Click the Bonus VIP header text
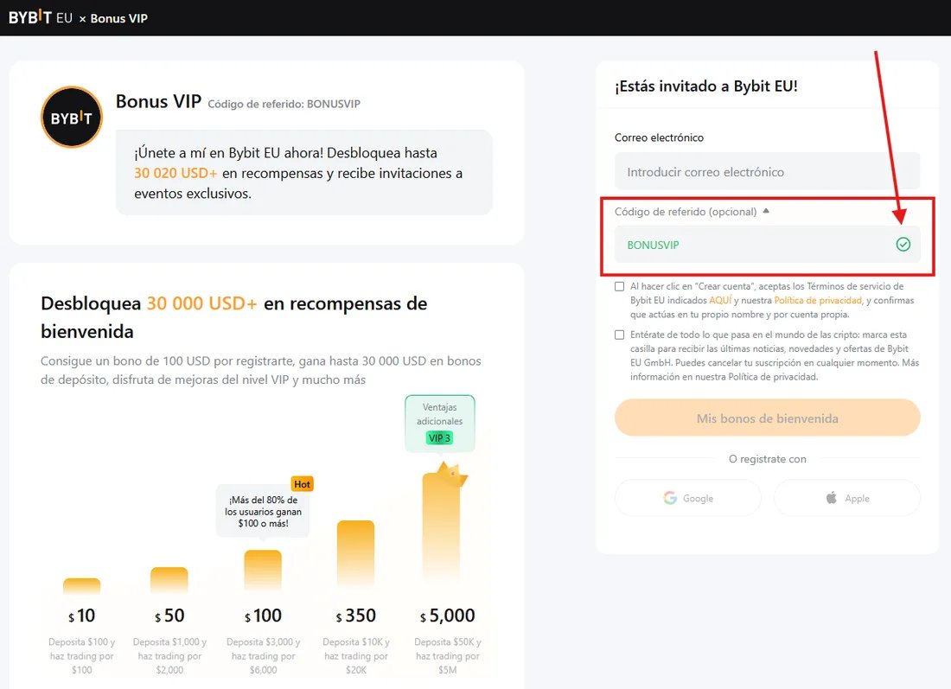The height and width of the screenshot is (689, 951). pyautogui.click(x=119, y=18)
